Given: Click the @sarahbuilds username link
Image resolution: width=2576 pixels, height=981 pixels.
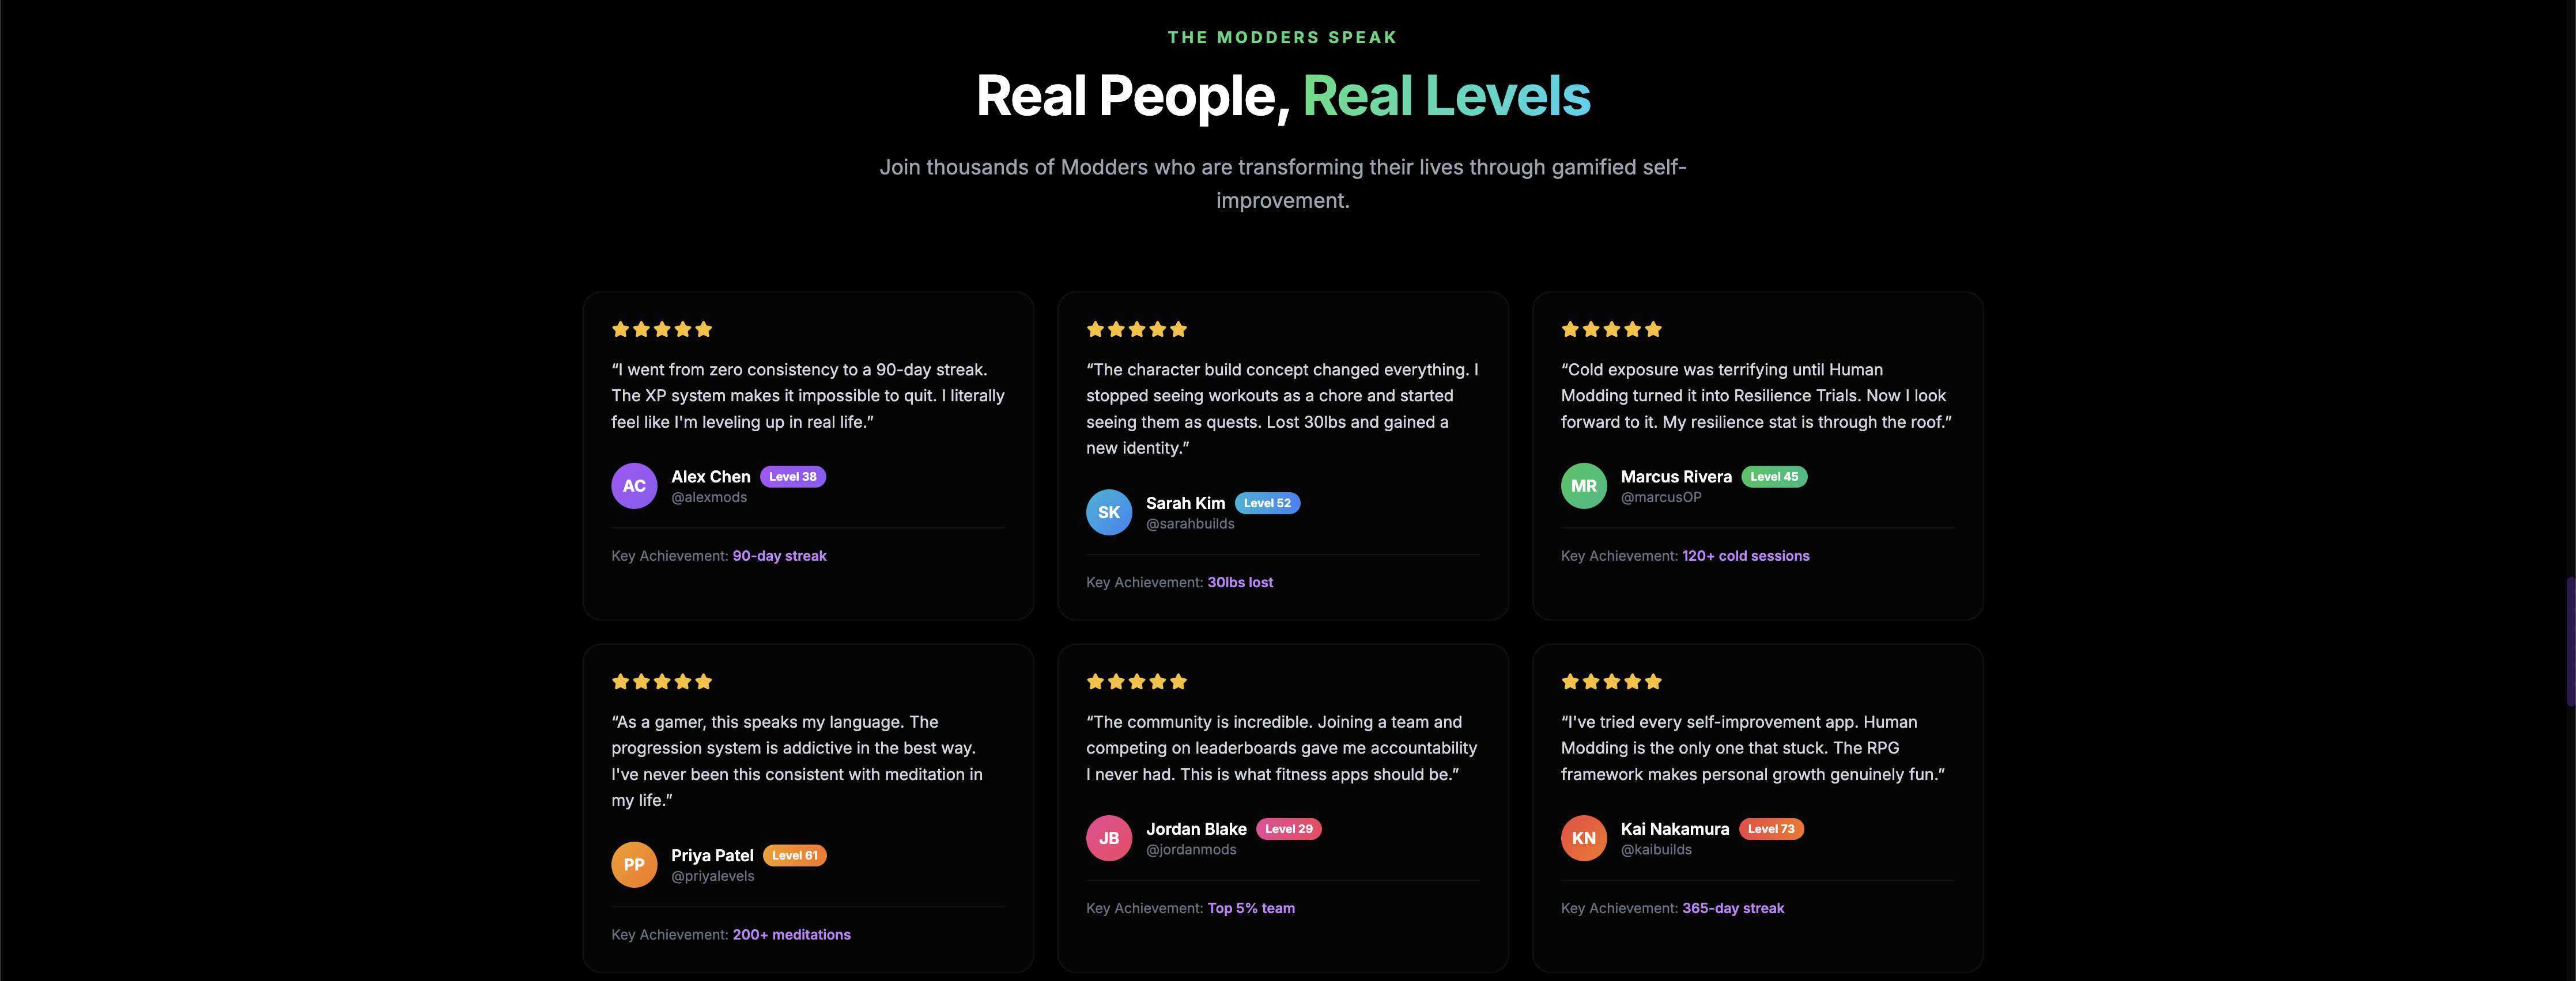Looking at the screenshot, I should point(1190,523).
